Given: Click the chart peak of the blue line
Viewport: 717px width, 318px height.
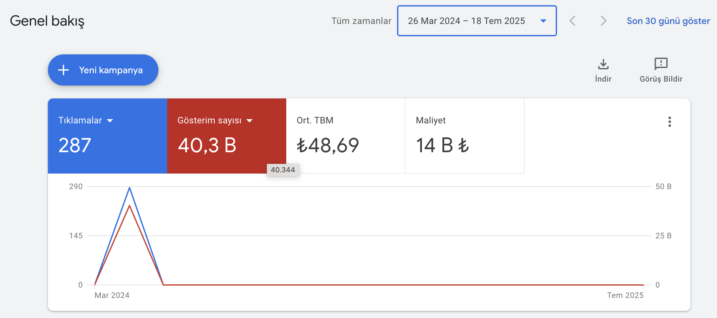Looking at the screenshot, I should point(130,187).
